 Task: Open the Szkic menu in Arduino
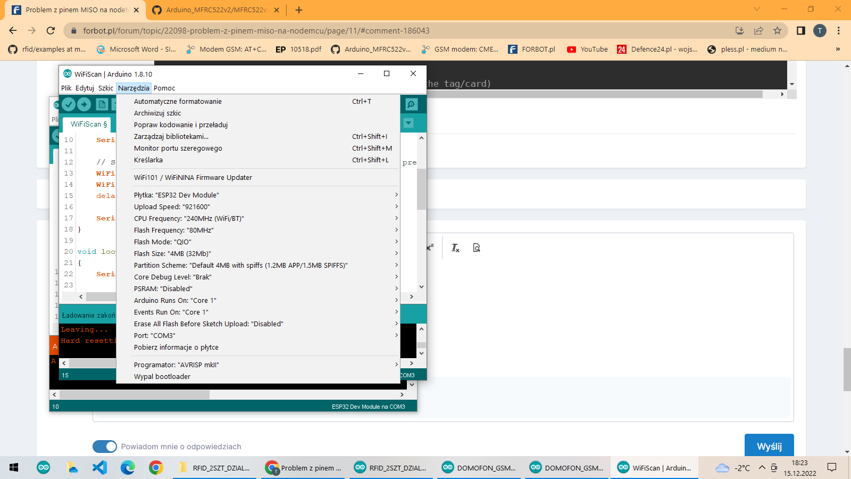point(106,88)
